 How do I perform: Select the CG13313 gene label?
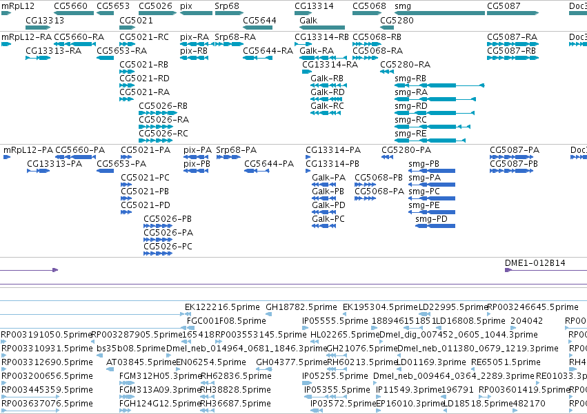coord(45,20)
